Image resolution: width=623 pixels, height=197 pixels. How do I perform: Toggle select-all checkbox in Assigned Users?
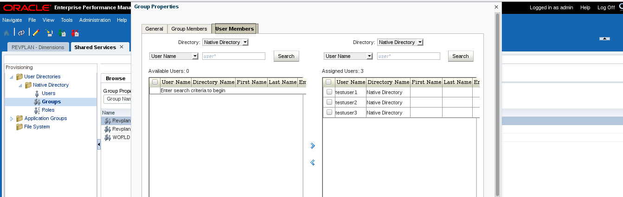(328, 82)
